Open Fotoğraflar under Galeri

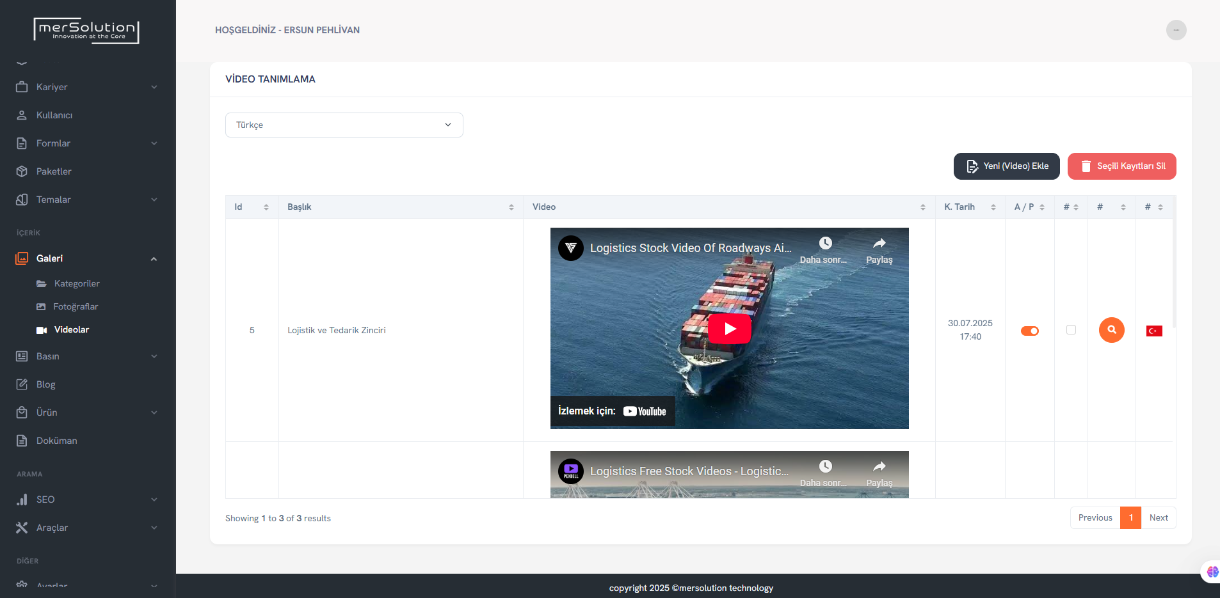76,306
